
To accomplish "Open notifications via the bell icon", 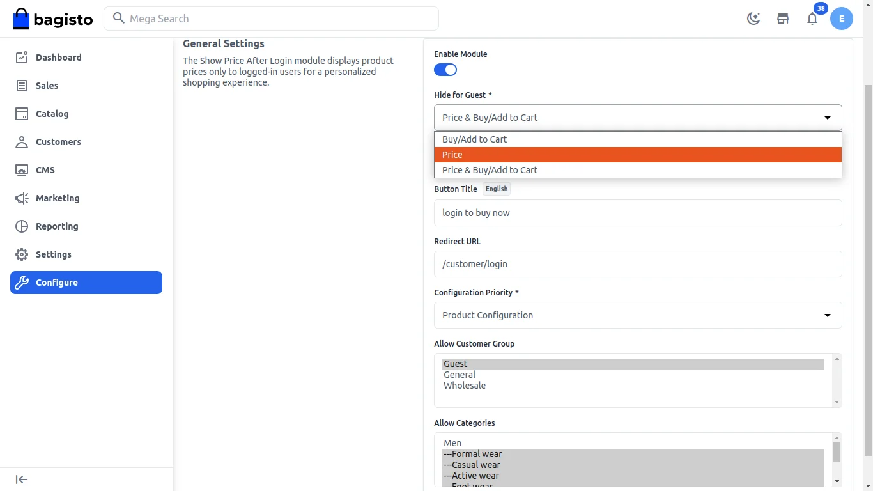I will point(812,19).
